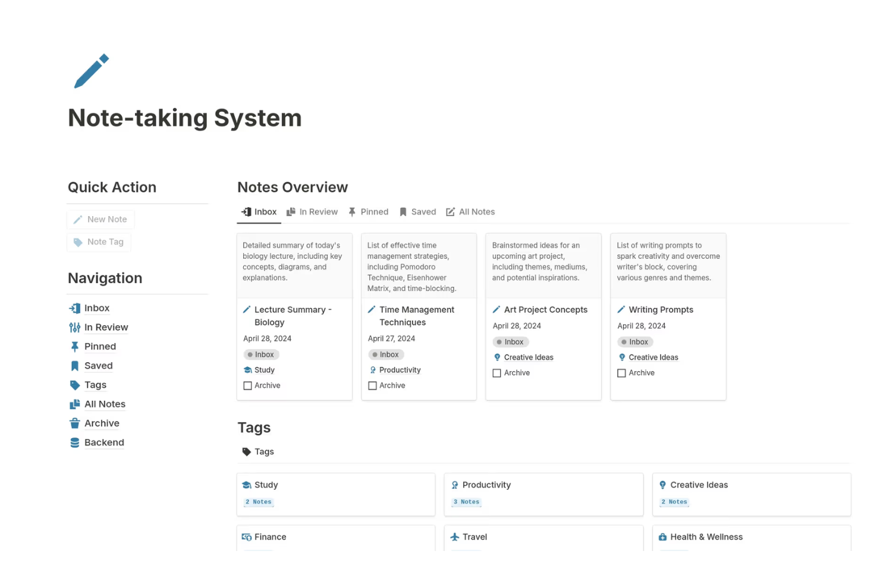Tick Archive checkbox on Writing Prompts card

coord(622,373)
